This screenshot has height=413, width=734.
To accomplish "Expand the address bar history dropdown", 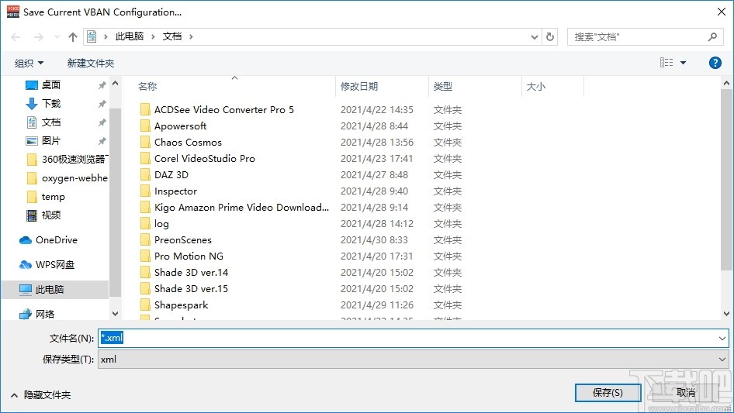I will coord(534,37).
